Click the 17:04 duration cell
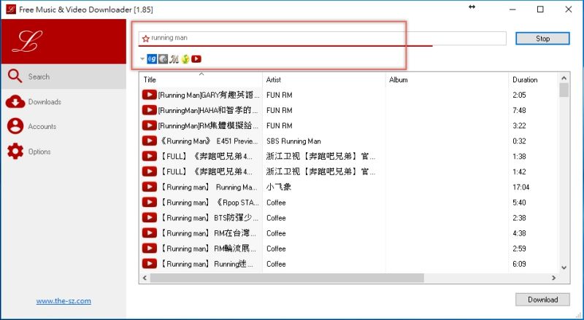Viewport: 584px width, 320px height. pyautogui.click(x=520, y=187)
